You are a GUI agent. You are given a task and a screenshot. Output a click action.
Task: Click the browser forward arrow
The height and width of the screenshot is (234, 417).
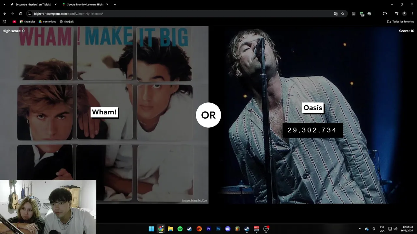point(12,14)
